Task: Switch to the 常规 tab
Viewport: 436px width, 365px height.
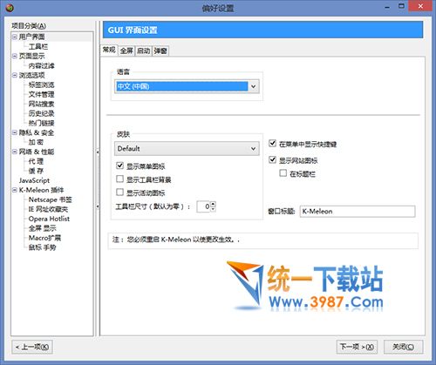Action: pyautogui.click(x=109, y=50)
